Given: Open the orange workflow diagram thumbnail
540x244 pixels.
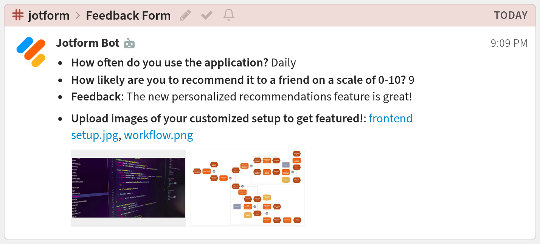Looking at the screenshot, I should (x=247, y=188).
